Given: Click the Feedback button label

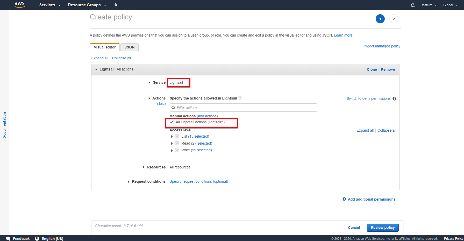Looking at the screenshot, I should 21,239.
